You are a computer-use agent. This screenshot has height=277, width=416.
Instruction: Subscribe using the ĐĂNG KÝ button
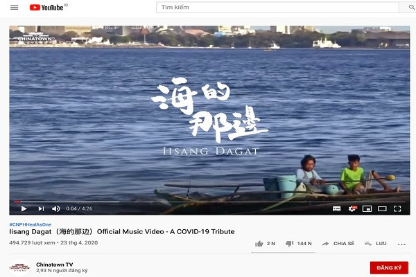pos(389,268)
